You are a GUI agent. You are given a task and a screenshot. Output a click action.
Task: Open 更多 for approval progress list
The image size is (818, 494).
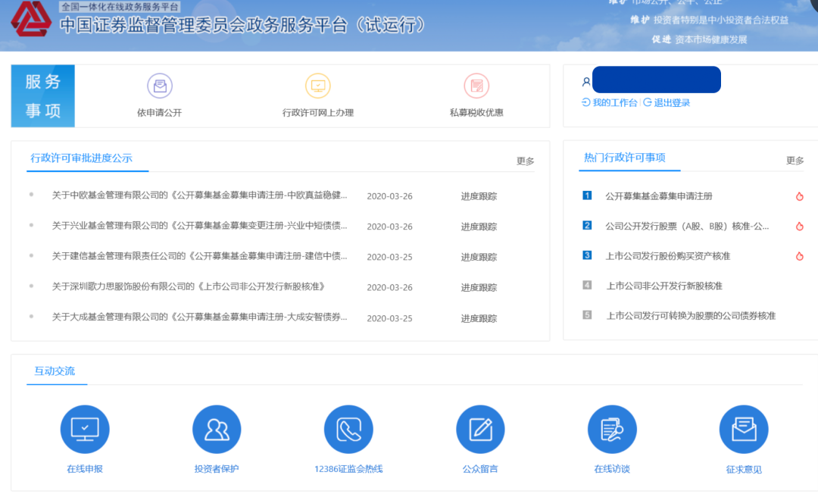tap(526, 161)
